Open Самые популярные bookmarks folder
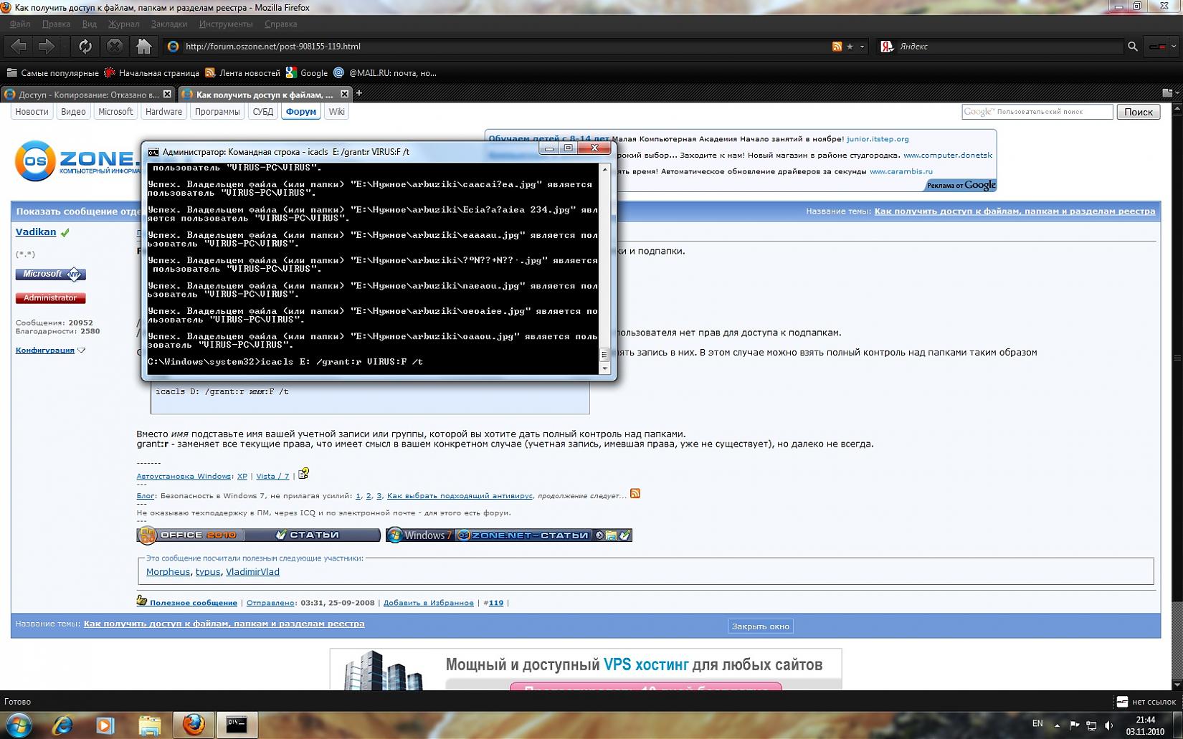 point(52,73)
